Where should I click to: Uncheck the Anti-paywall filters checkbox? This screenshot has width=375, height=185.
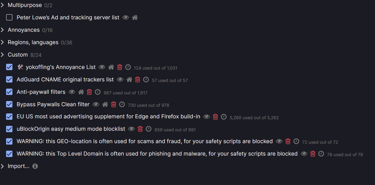(x=10, y=92)
